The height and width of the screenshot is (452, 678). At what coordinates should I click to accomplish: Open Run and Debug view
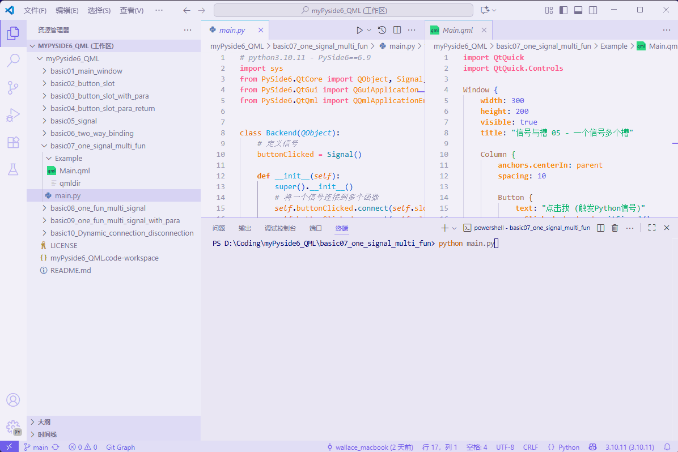coord(13,115)
